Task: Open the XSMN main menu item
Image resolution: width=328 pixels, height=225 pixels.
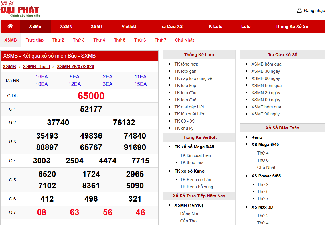Action: [66, 26]
